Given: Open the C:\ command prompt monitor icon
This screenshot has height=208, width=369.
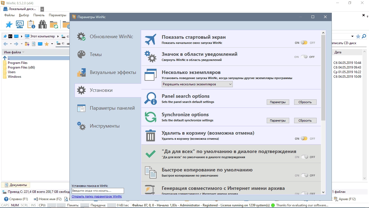Looking at the screenshot, I should [20, 24].
